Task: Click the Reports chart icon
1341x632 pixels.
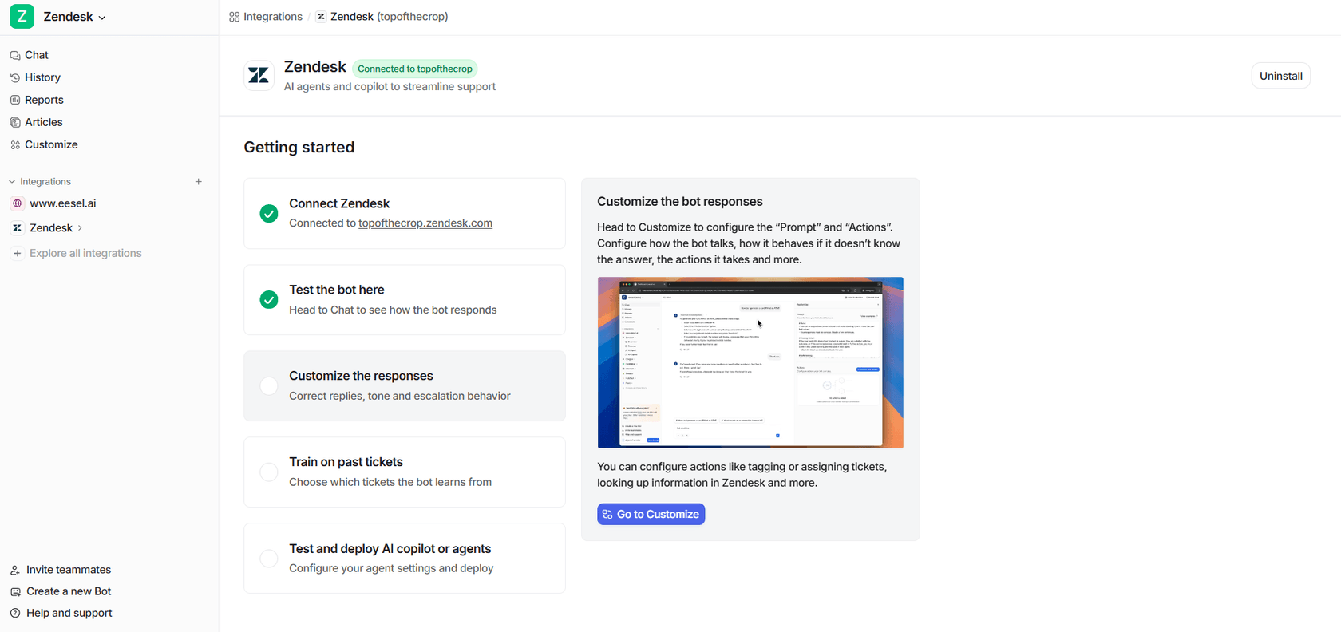Action: 15,101
